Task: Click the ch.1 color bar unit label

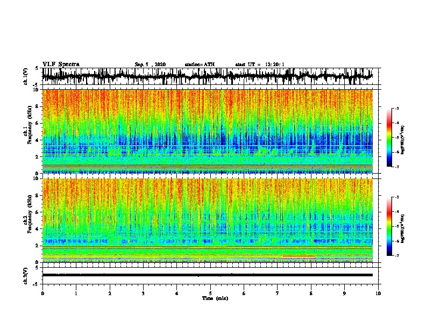Action: (x=402, y=140)
